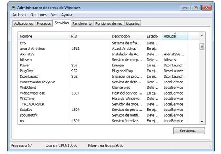Select the PlugPlay service row
The image size is (221, 154).
coord(109,71)
